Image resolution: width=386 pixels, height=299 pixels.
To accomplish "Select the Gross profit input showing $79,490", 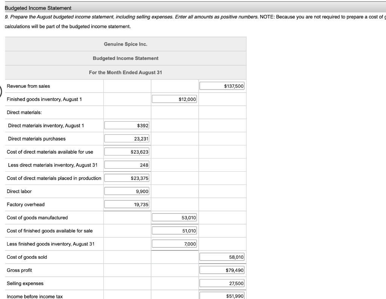I will point(222,270).
